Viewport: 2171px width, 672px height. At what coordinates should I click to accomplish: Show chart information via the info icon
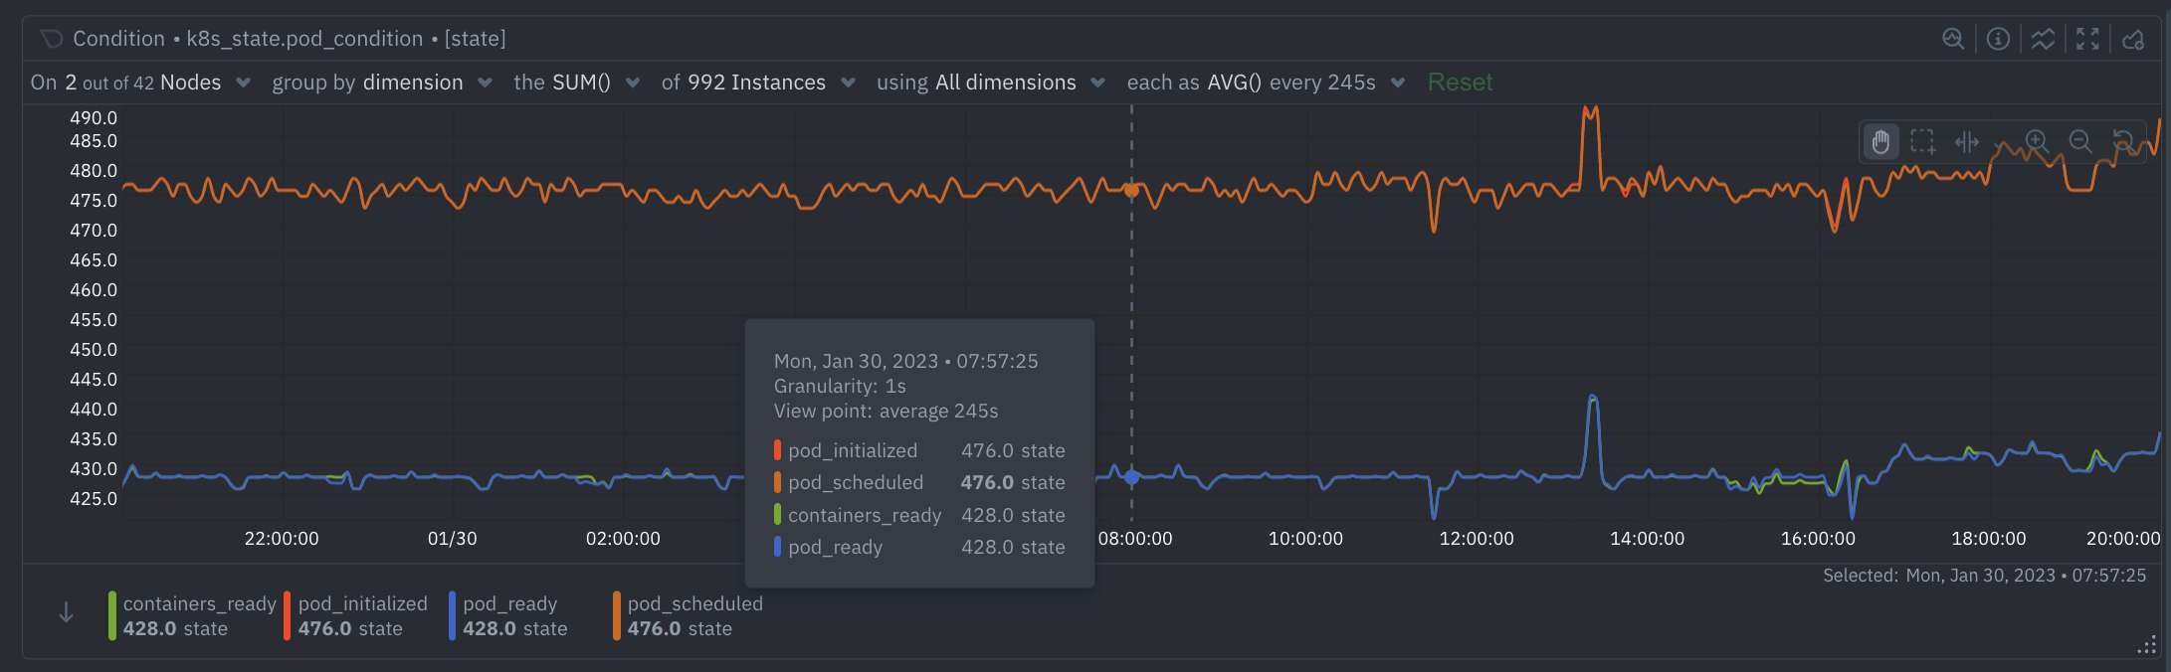point(1998,39)
